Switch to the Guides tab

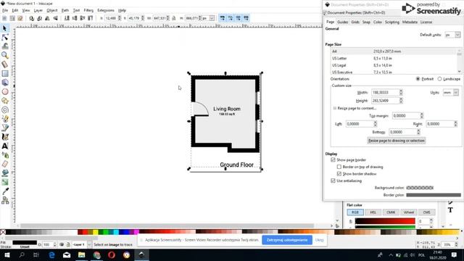(343, 22)
